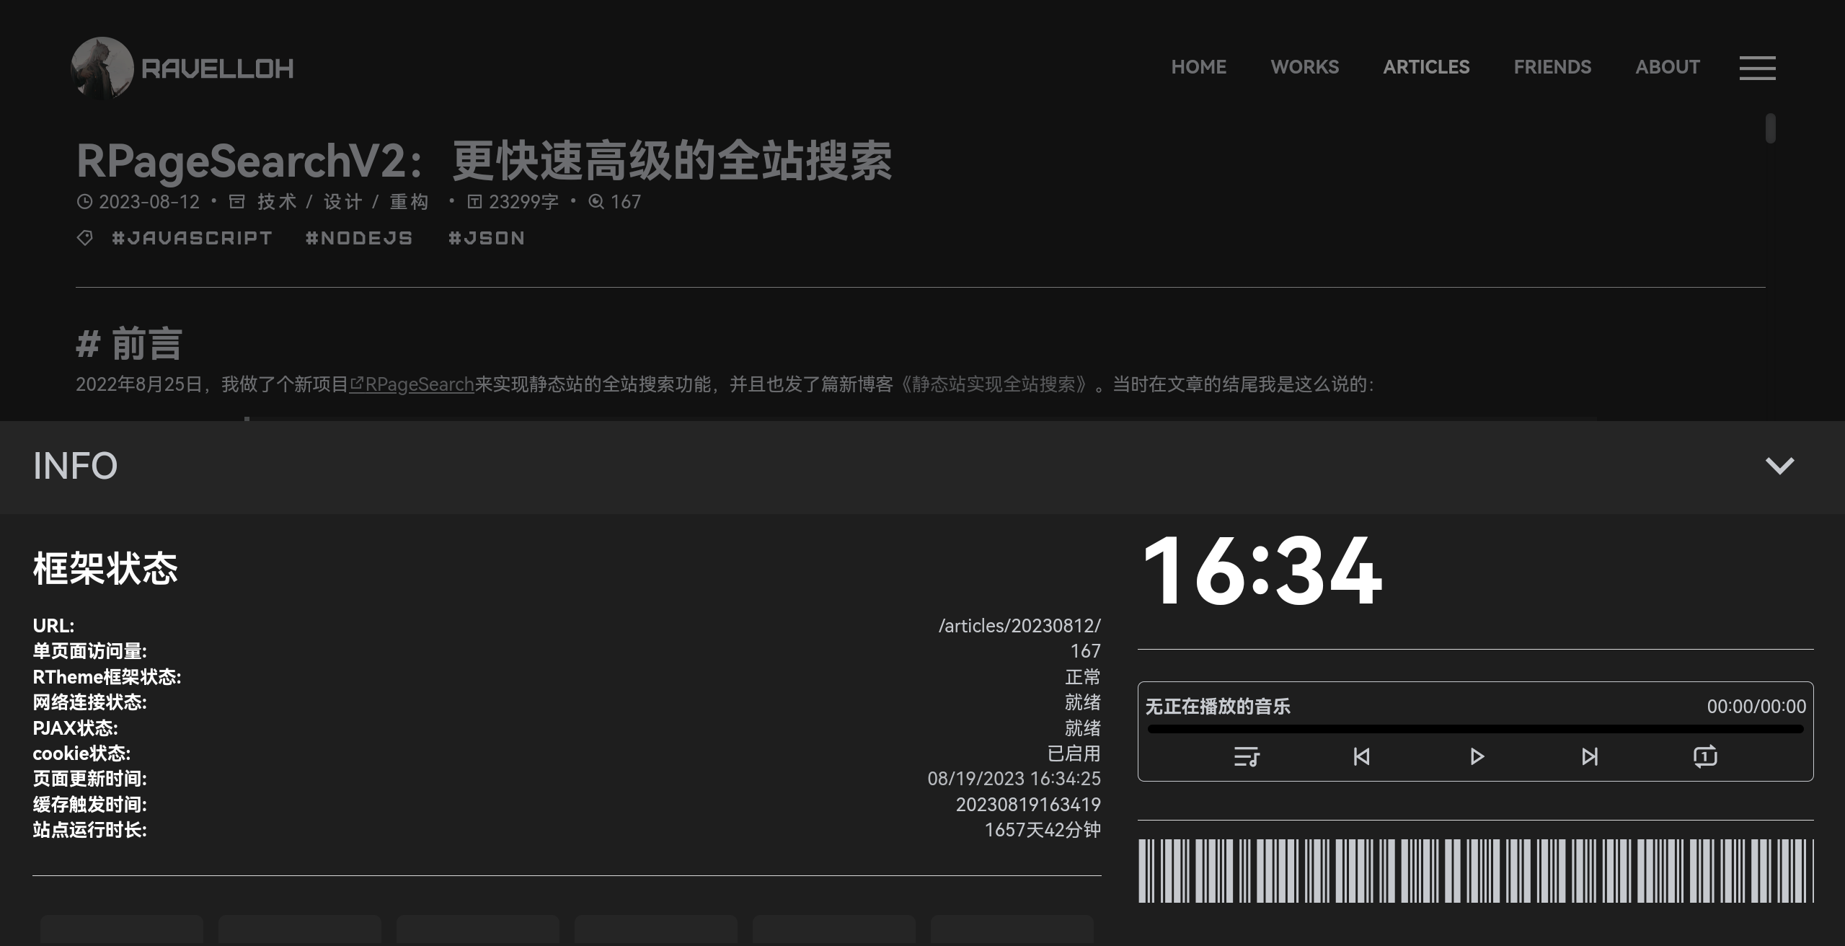Viewport: 1845px width, 946px height.
Task: Click the 无正在播放的音乐 track title
Action: [1218, 707]
